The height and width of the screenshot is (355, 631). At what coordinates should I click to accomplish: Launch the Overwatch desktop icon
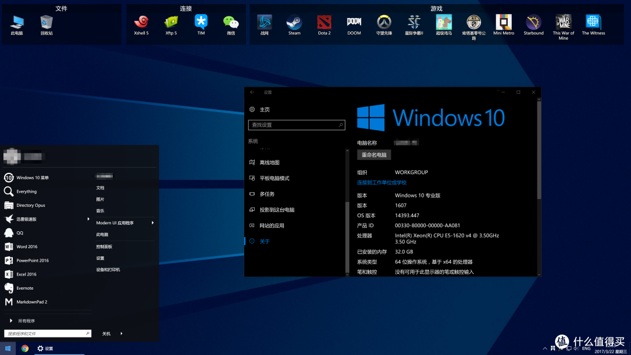pyautogui.click(x=384, y=25)
